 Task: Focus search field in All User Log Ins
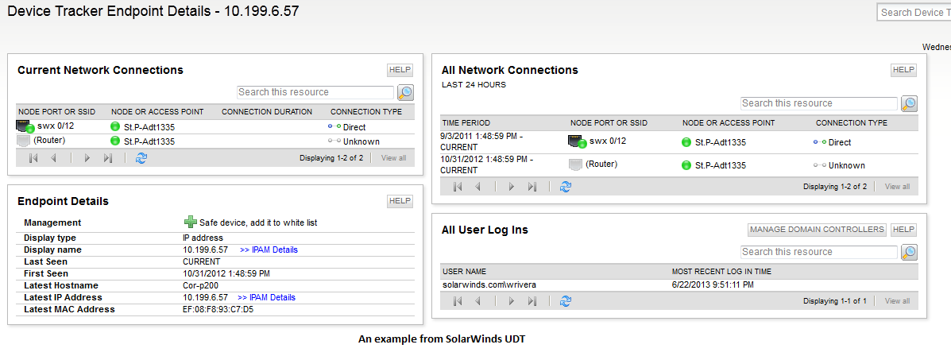[x=819, y=252]
